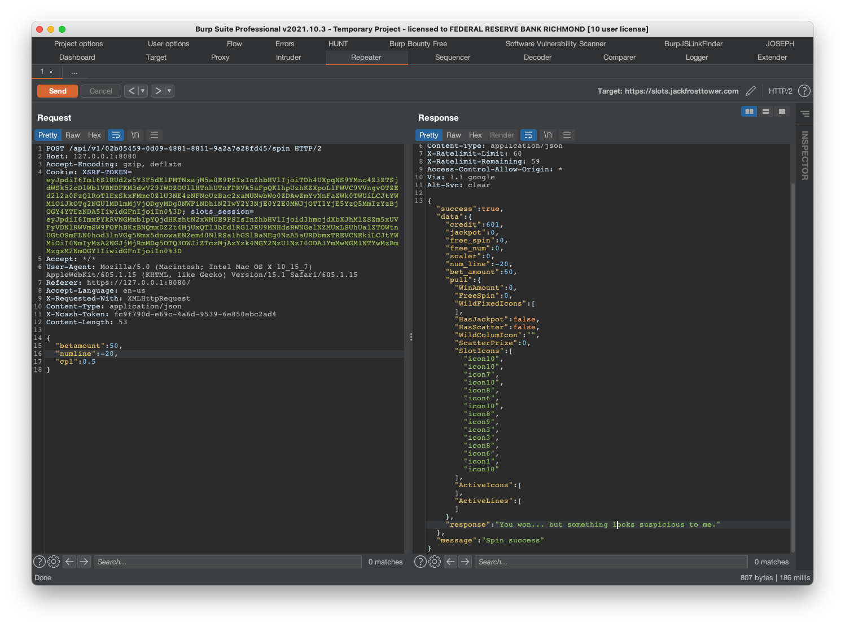Select the Request Pretty view
Viewport: 845px width, 627px height.
pyautogui.click(x=48, y=135)
